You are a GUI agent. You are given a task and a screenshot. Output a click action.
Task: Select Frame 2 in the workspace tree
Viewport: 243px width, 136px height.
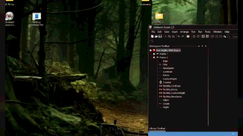[164, 58]
